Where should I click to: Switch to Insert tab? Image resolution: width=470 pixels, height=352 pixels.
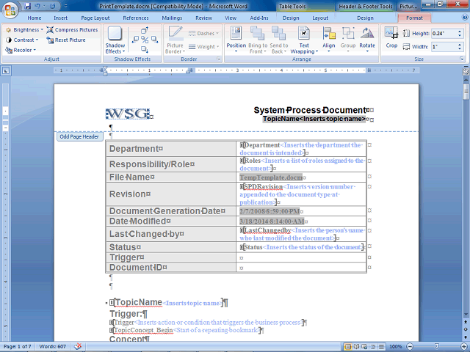pos(60,18)
